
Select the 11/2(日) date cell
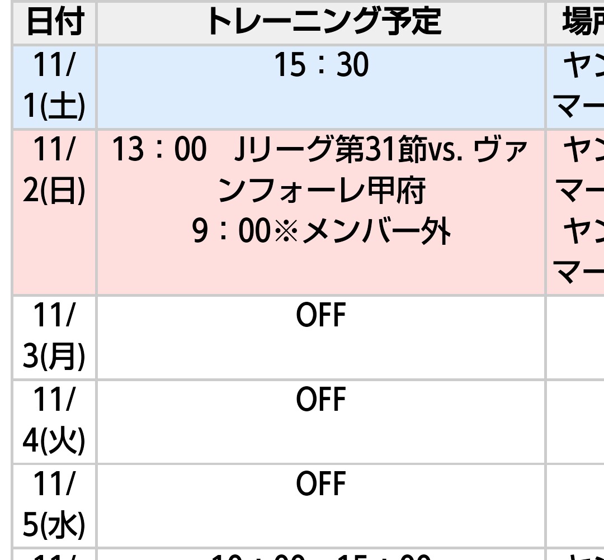[x=54, y=170]
